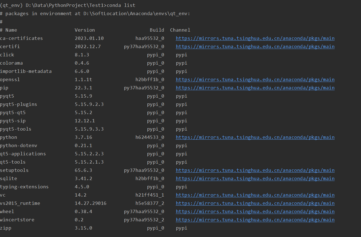Click the 'qt5-tools' package name
The height and width of the screenshot is (237, 361).
13,162
